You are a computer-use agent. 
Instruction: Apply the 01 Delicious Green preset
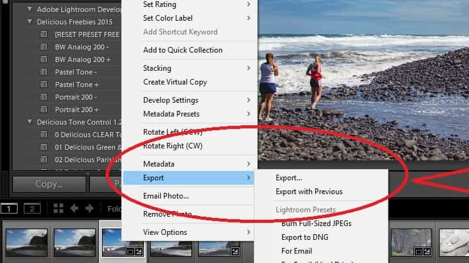[x=88, y=147]
